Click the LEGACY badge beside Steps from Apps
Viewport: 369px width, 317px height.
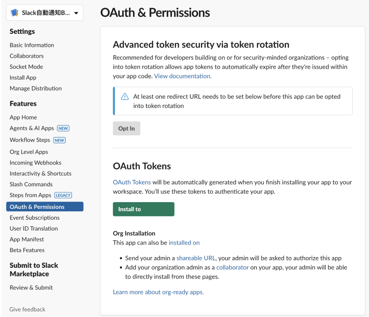pos(63,195)
